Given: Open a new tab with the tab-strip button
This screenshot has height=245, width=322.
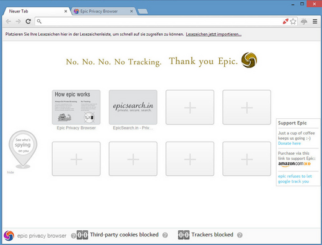Looking at the screenshot, I should tap(143, 11).
